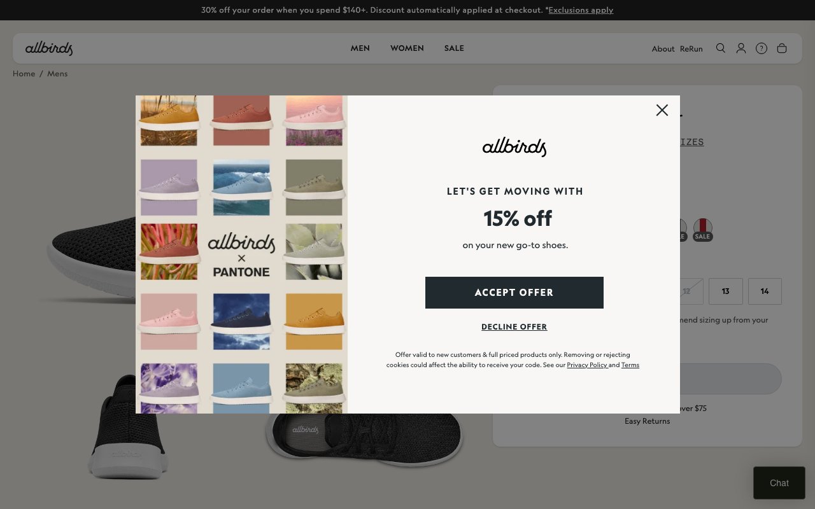Select shoe size 13
This screenshot has width=815, height=509.
click(x=726, y=291)
